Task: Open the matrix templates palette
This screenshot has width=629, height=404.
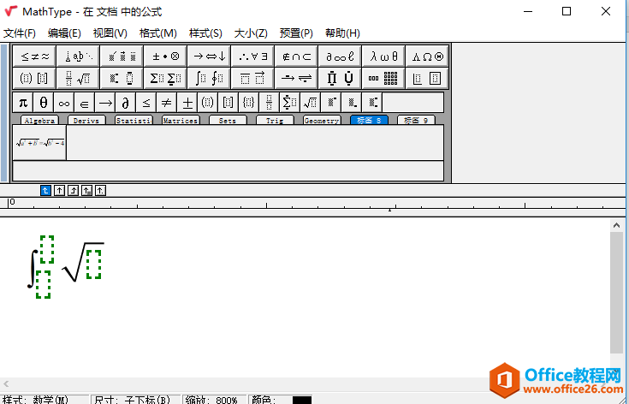Action: pyautogui.click(x=383, y=78)
